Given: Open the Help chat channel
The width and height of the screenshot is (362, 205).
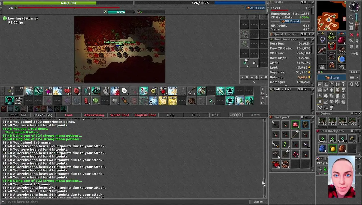Looking at the screenshot, I should pyautogui.click(x=170, y=115).
